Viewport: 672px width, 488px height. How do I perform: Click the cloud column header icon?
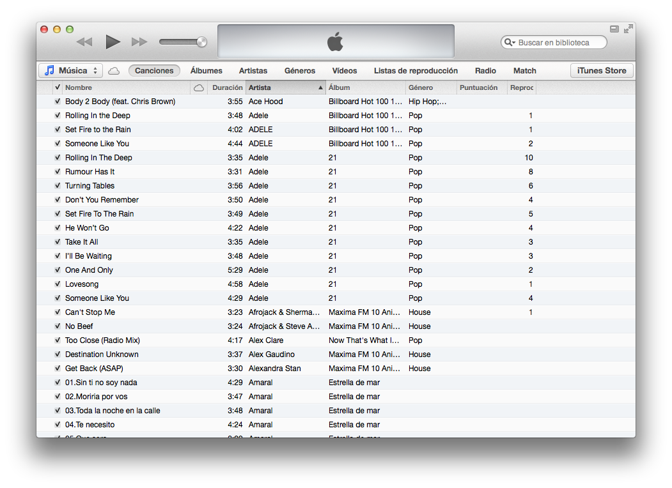point(199,88)
